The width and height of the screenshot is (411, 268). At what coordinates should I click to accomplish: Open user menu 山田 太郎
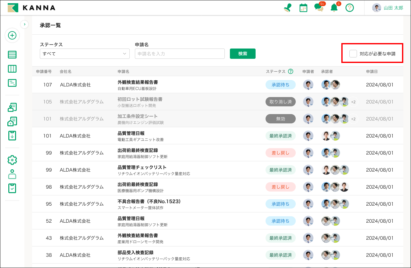point(388,8)
